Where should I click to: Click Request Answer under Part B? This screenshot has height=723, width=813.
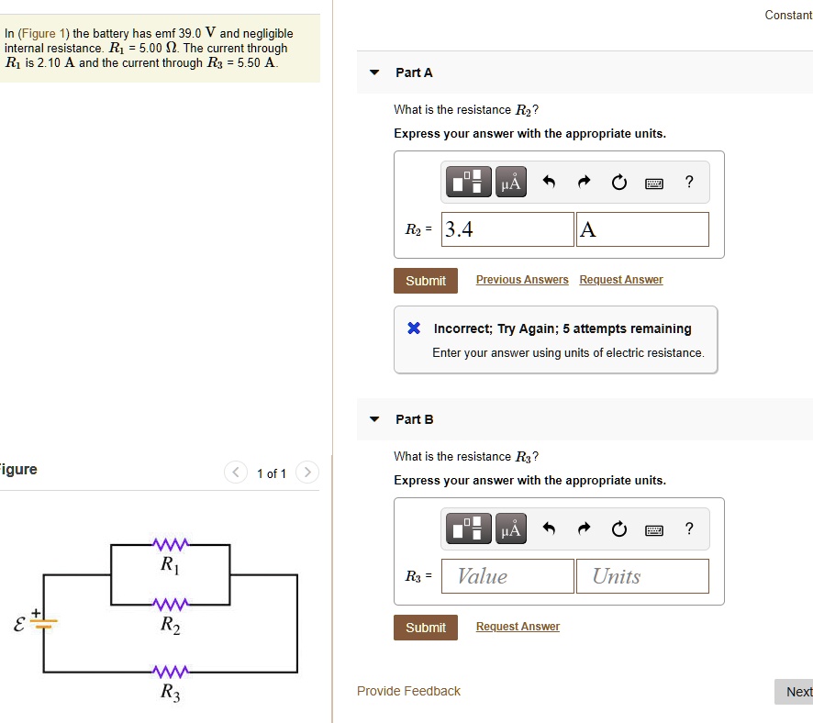(x=518, y=626)
